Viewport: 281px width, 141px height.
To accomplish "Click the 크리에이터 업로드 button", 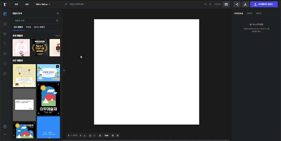I will [264, 4].
